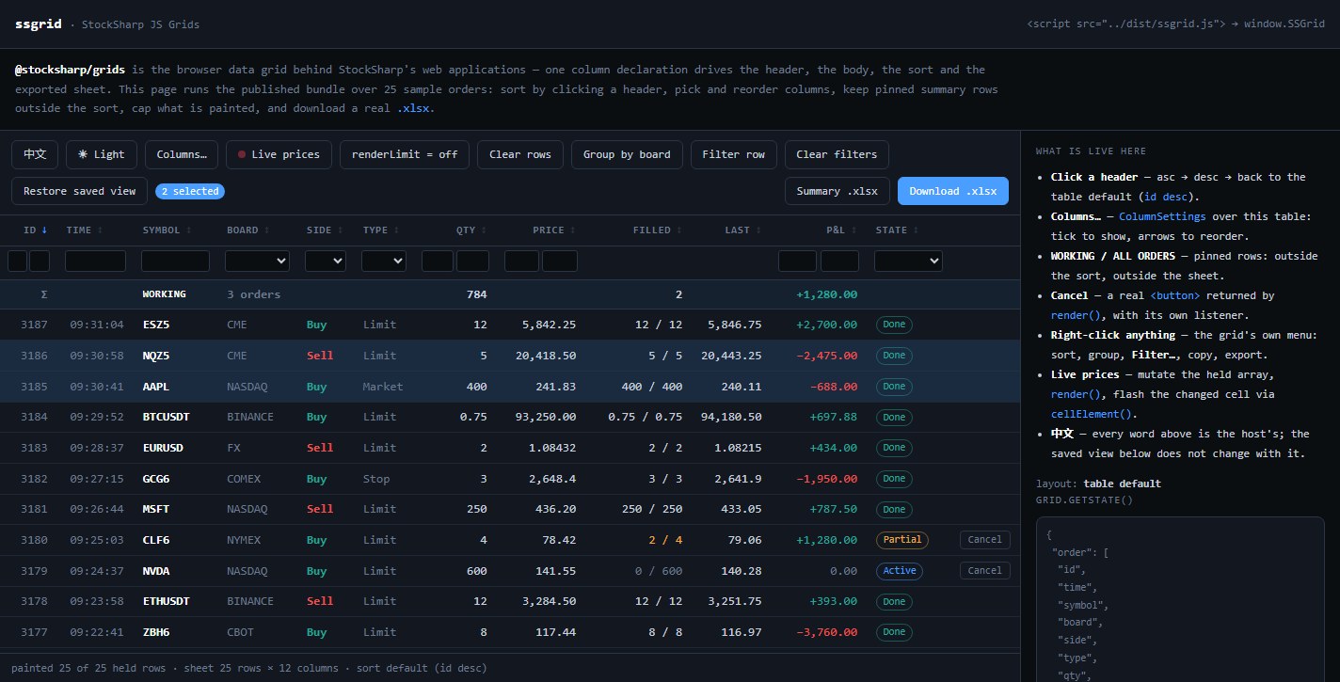
Task: Sort by the P&L column header
Action: point(840,230)
